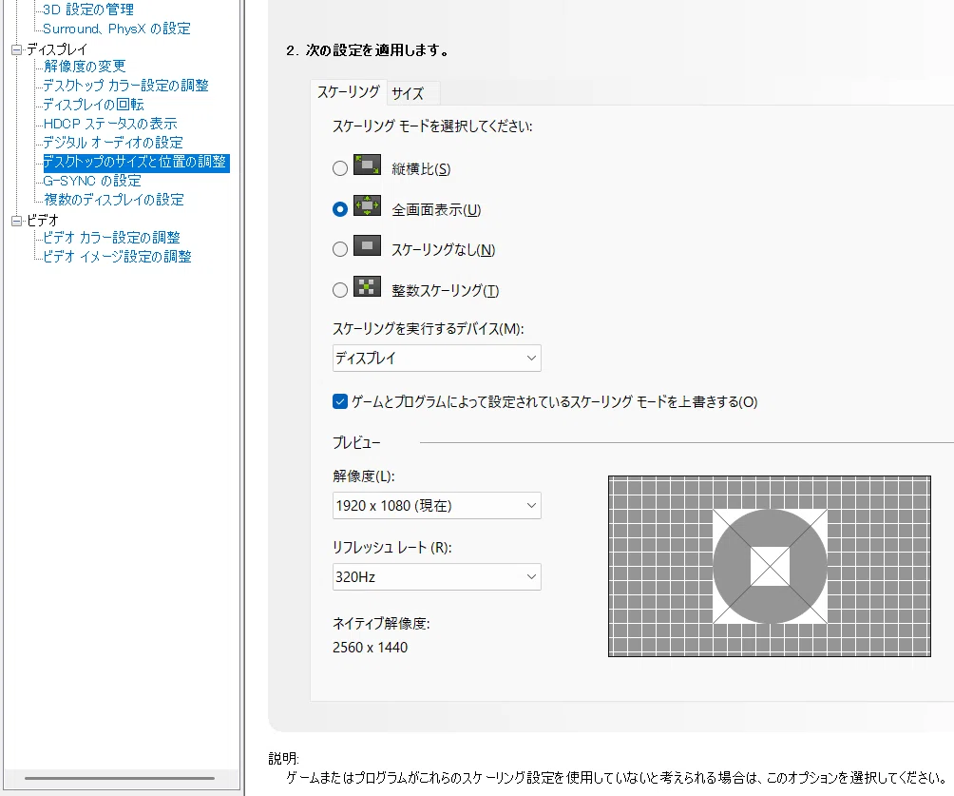Click the 整数スケーリング integer scaling icon

point(367,286)
